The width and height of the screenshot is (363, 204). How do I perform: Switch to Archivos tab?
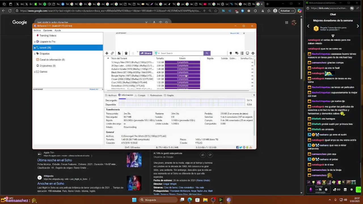pyautogui.click(x=111, y=95)
